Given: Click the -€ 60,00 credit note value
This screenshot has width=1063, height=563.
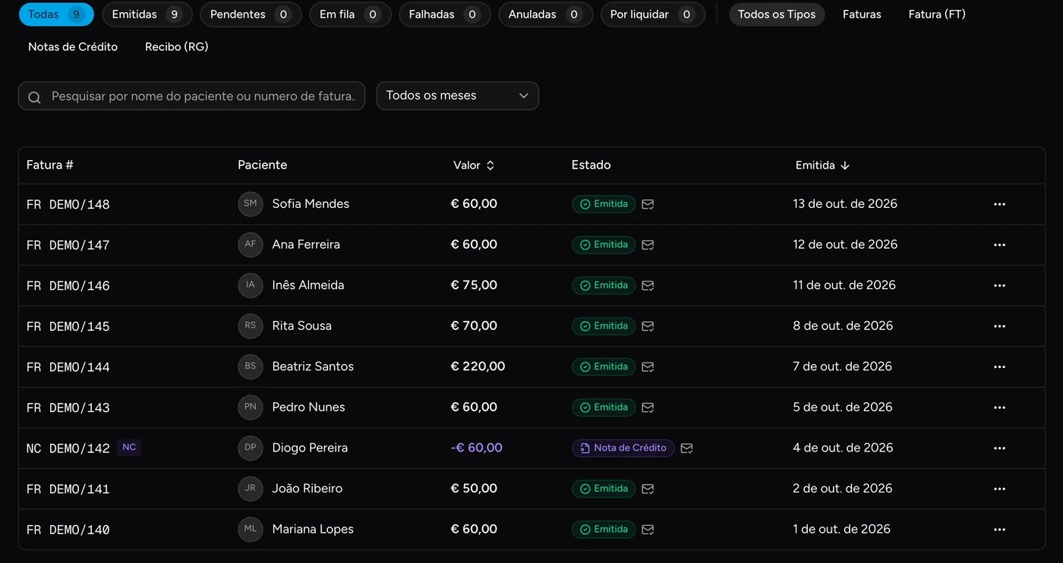Looking at the screenshot, I should click(x=477, y=448).
